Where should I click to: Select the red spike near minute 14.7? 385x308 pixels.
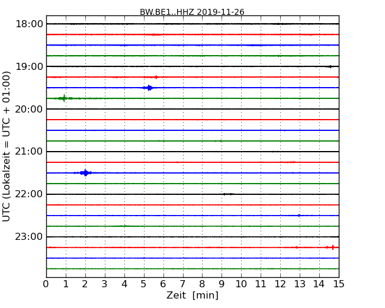pyautogui.click(x=333, y=248)
